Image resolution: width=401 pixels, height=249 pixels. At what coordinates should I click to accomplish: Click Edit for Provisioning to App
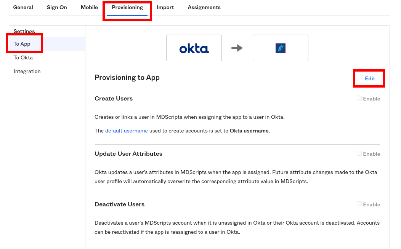370,78
